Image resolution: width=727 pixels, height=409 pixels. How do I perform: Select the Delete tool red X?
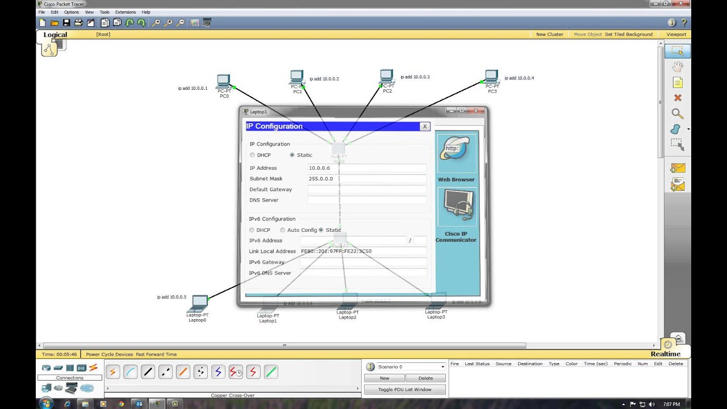(677, 98)
